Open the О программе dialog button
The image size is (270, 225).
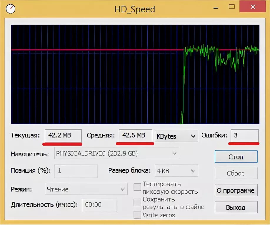[236, 190]
